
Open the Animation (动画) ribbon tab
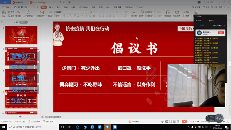[x=73, y=7]
